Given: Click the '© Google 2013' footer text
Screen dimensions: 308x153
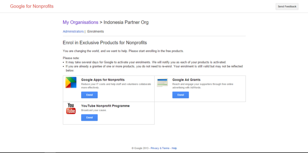Looking at the screenshot, I should click(x=140, y=148).
